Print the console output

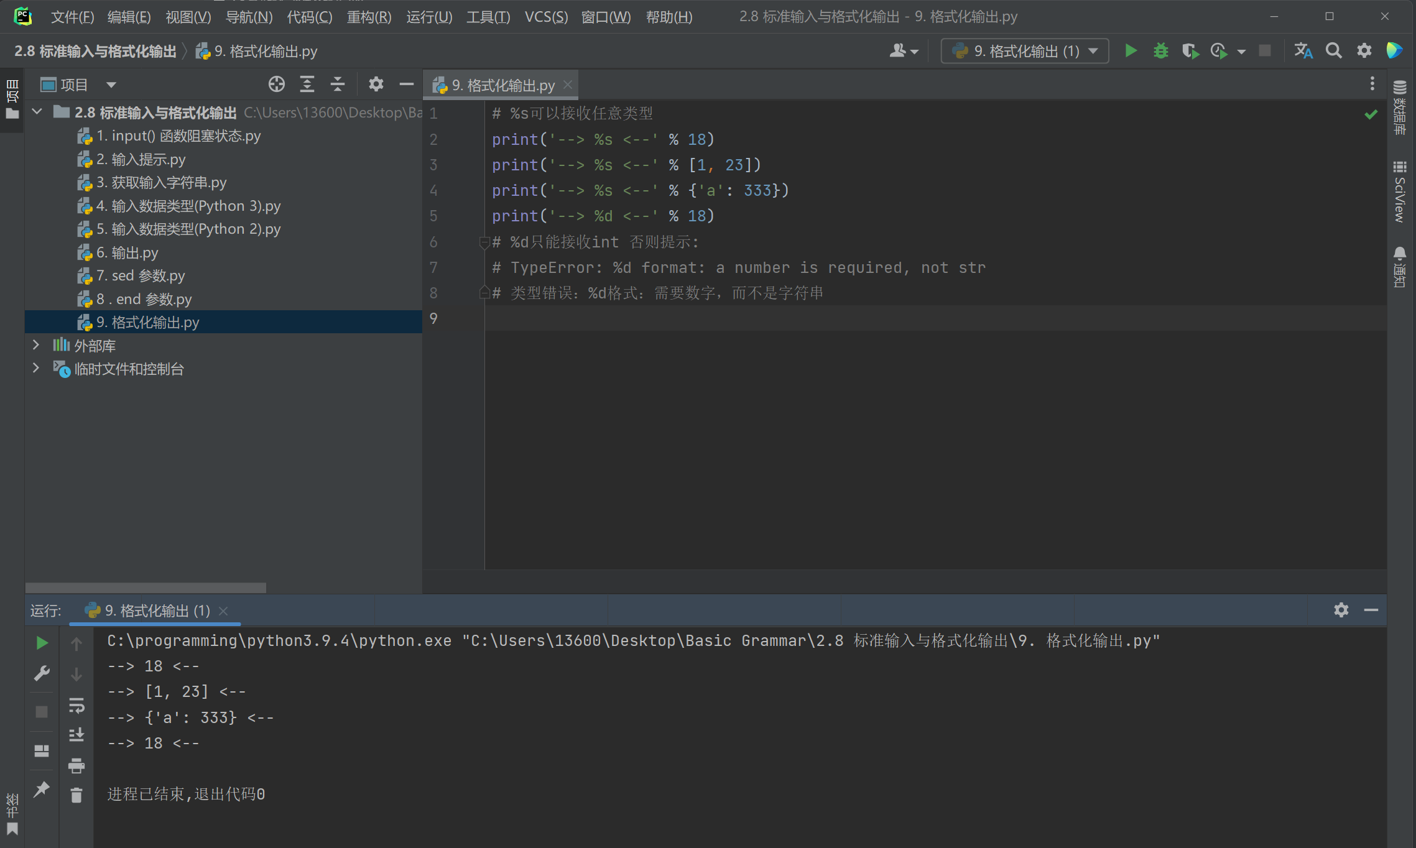point(76,765)
